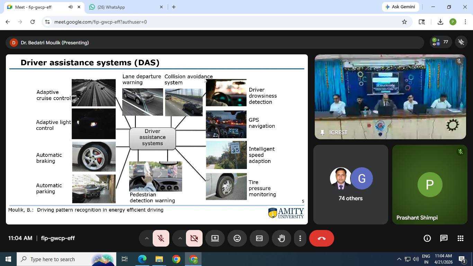Open File Explorer from the taskbar
Screen dimensions: 473x266
[x=159, y=259]
